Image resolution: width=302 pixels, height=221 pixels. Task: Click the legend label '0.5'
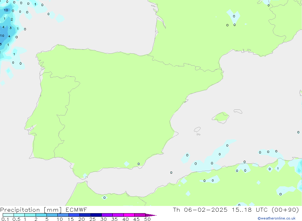(16, 219)
